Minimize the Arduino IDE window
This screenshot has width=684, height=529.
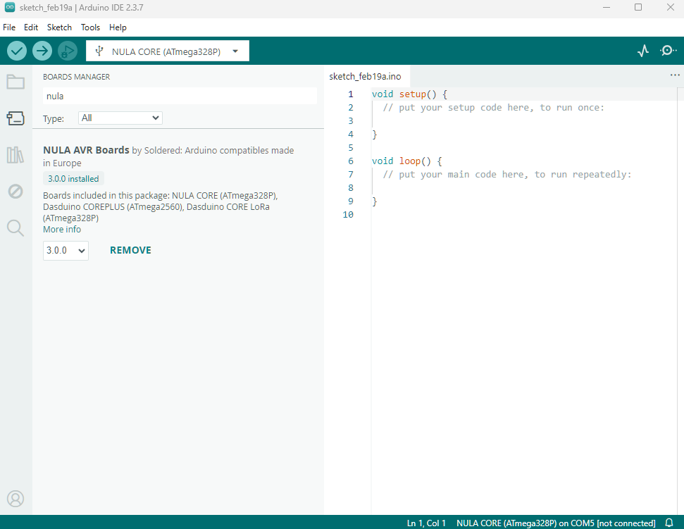[x=607, y=8]
